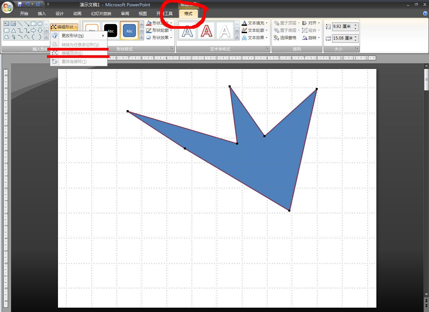Image resolution: width=429 pixels, height=312 pixels.
Task: Select the Vertical Text Box shape
Action: [x=13, y=24]
